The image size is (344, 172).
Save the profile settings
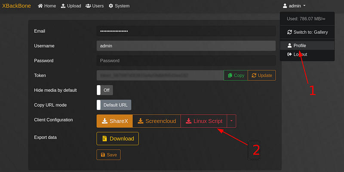(x=108, y=154)
